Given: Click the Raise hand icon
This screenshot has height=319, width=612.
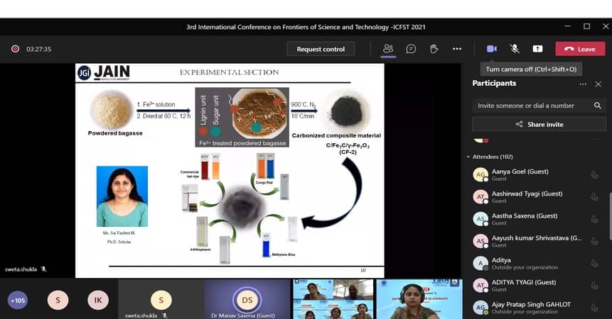Looking at the screenshot, I should click(x=434, y=49).
